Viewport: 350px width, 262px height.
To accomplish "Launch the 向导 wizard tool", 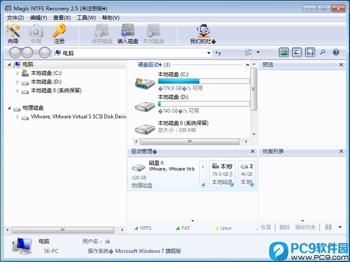I will pos(13,34).
